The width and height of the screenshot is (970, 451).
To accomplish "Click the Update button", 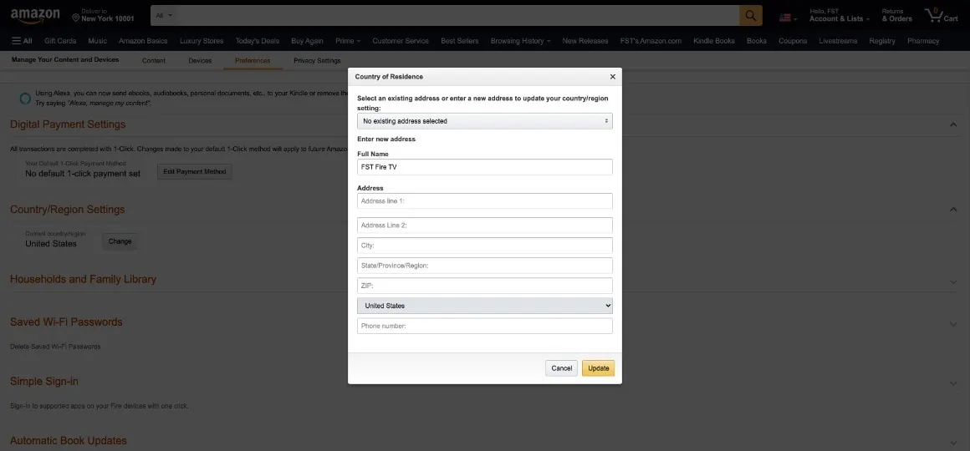I will pyautogui.click(x=598, y=368).
